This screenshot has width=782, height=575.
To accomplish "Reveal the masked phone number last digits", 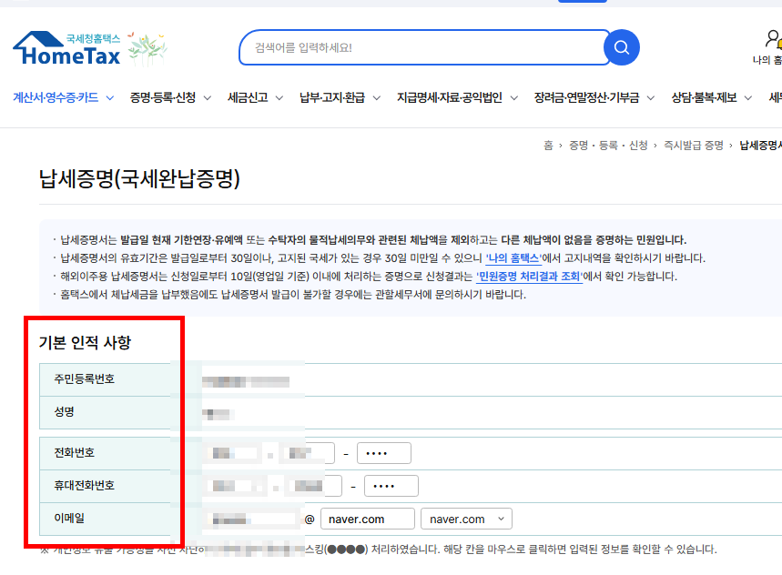I will (383, 452).
